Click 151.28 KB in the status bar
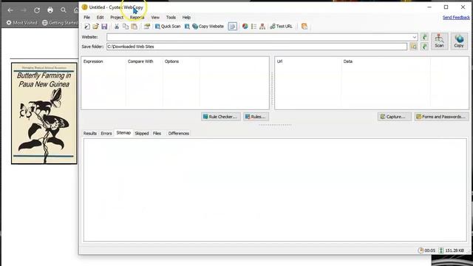Image resolution: width=473 pixels, height=266 pixels. tap(455, 250)
